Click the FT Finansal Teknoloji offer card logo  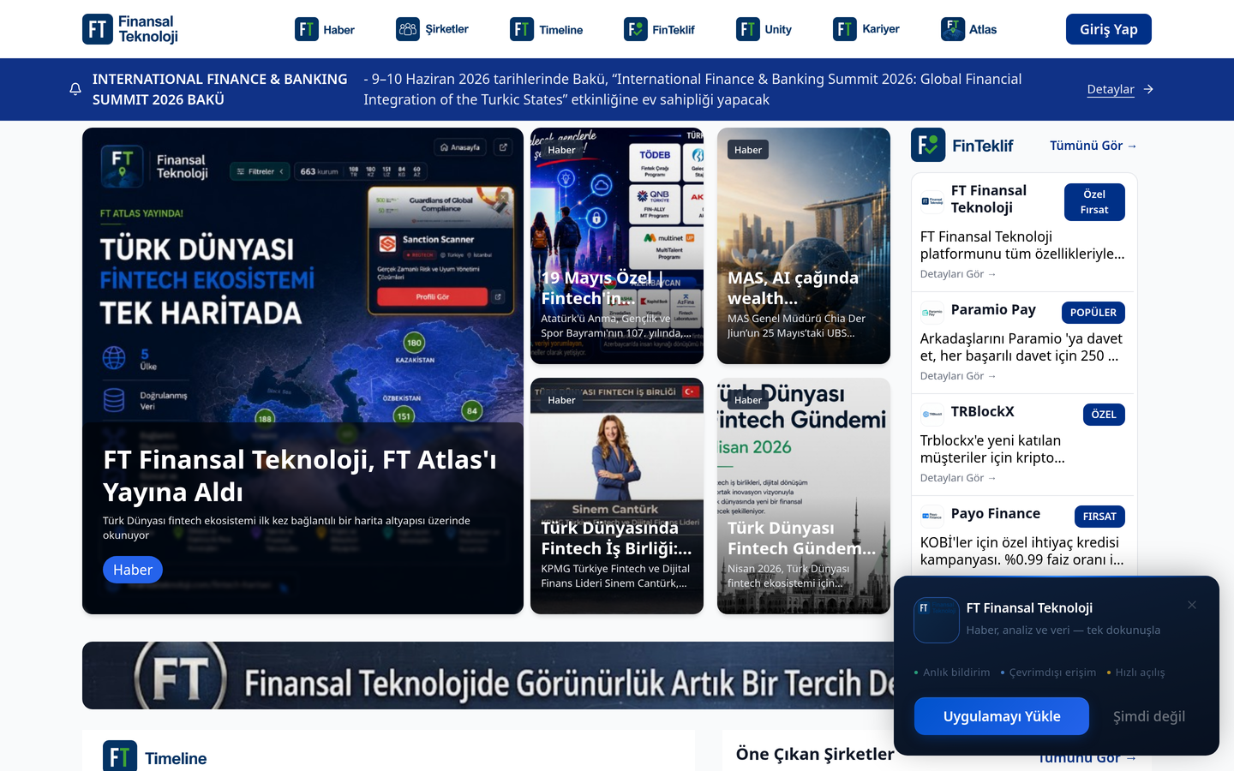tap(931, 201)
